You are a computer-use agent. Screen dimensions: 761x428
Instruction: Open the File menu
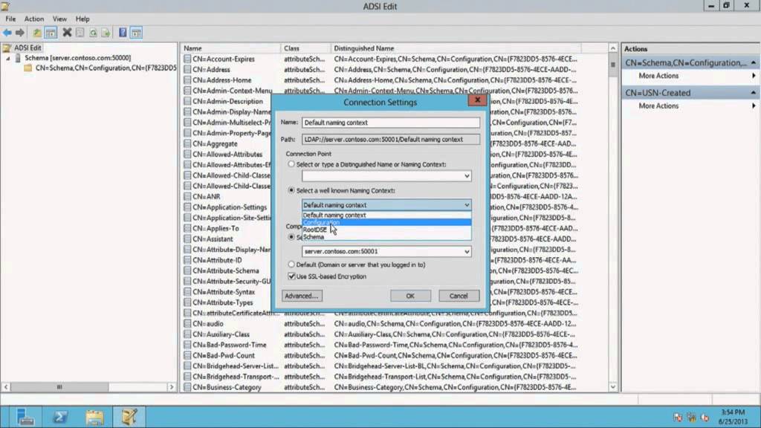pyautogui.click(x=10, y=19)
